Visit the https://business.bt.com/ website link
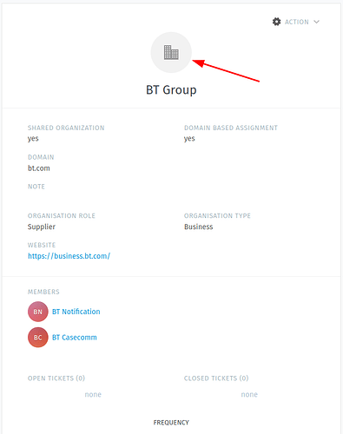Image resolution: width=343 pixels, height=434 pixels. pyautogui.click(x=69, y=256)
